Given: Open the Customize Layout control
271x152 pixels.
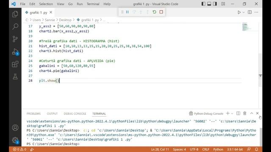Looking at the screenshot, I should pyautogui.click(x=223, y=4).
